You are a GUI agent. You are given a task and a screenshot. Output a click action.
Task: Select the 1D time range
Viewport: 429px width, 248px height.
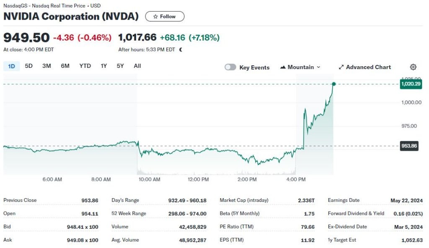click(x=12, y=66)
